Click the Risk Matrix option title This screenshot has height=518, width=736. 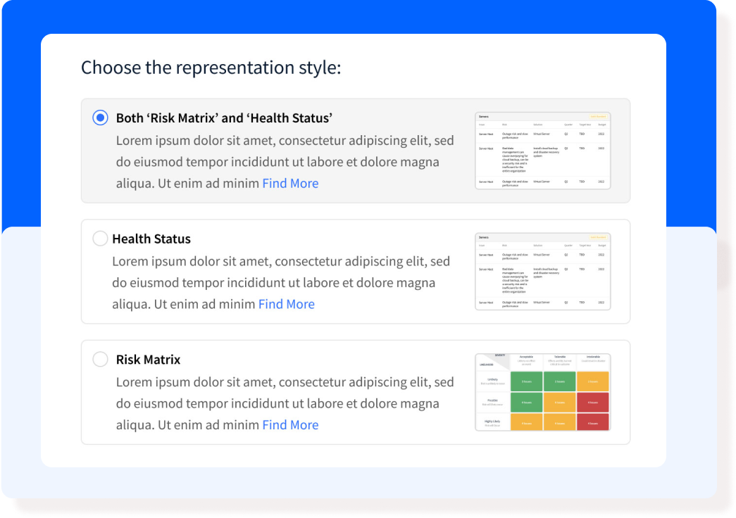[x=148, y=360]
